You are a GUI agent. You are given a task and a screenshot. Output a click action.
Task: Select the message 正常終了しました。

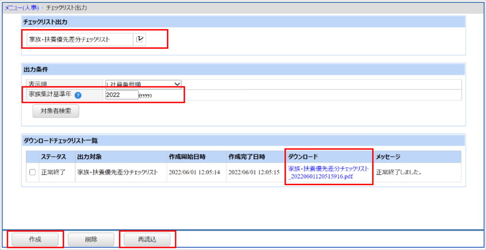399,173
